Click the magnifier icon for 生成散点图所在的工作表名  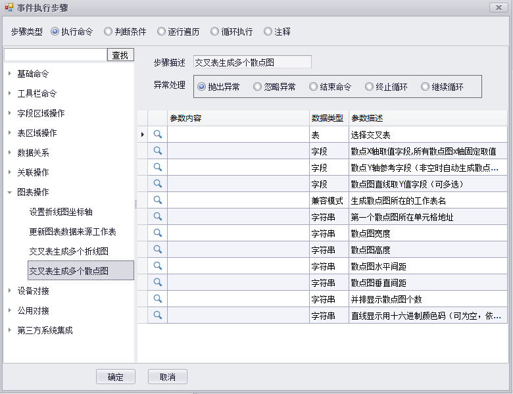pyautogui.click(x=158, y=200)
